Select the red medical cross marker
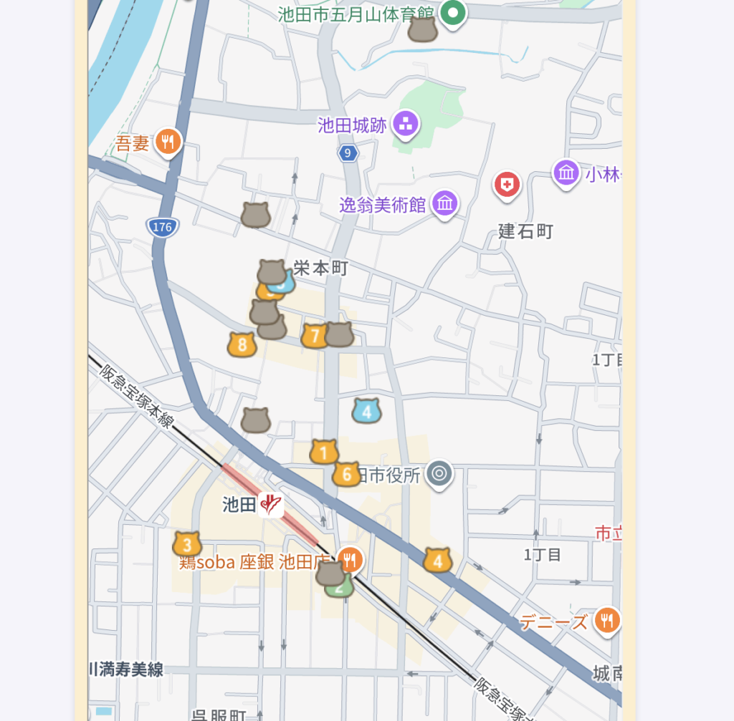The width and height of the screenshot is (734, 721). (507, 185)
